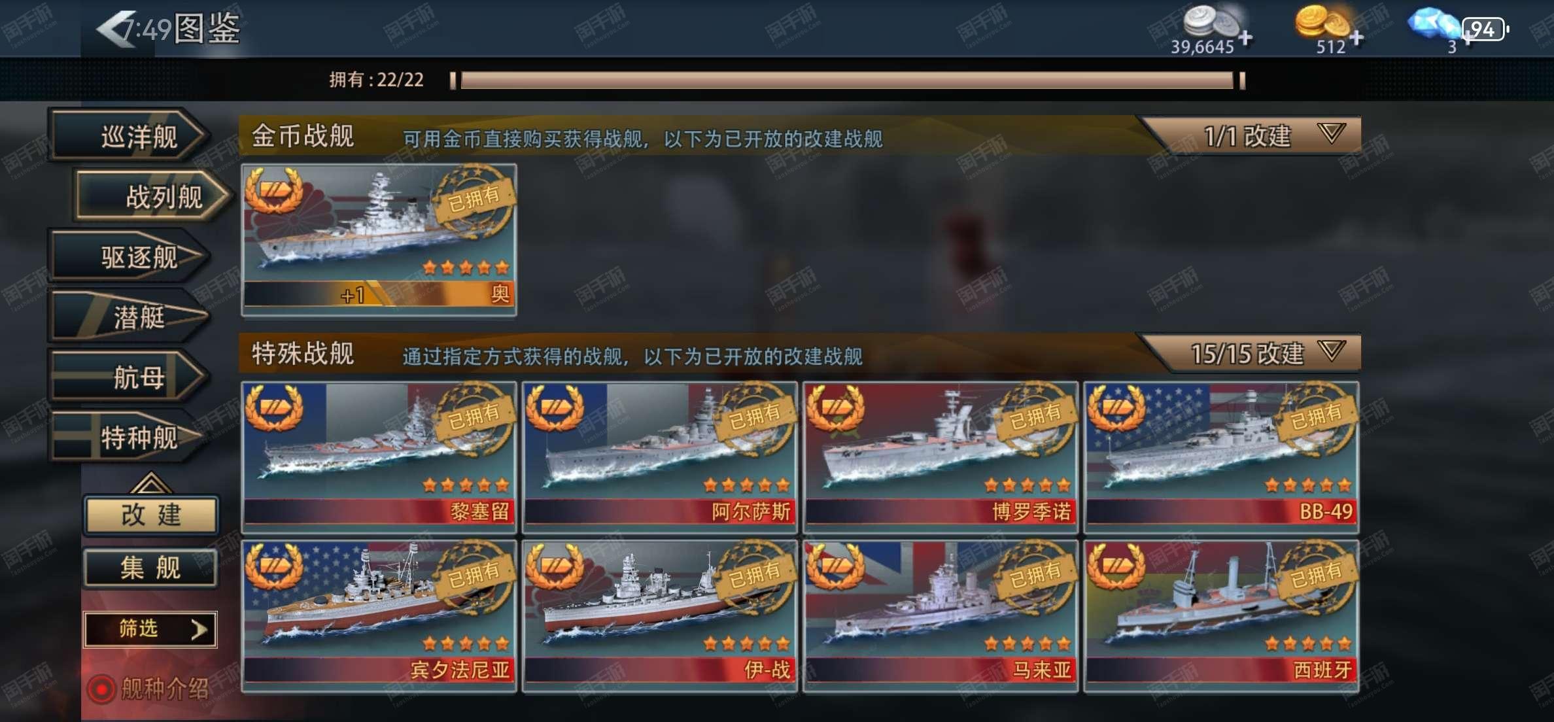The image size is (1554, 722).
Task: Toggle the 改建 filter button
Action: pos(151,515)
